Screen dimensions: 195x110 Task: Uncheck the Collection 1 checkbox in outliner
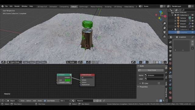[x=175, y=15]
